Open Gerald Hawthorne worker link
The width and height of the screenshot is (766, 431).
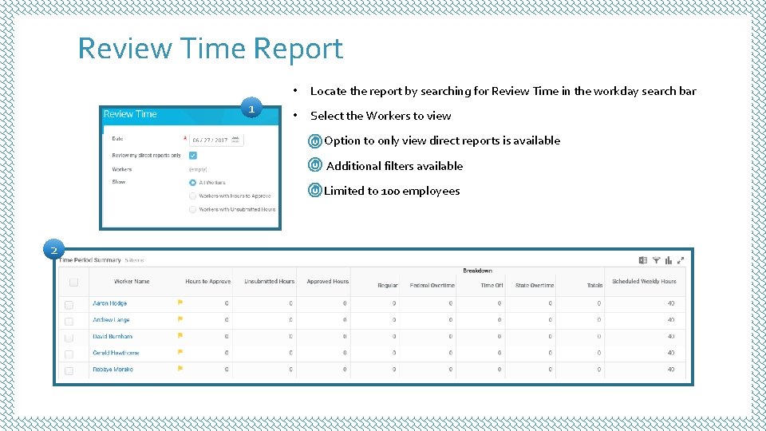point(116,353)
